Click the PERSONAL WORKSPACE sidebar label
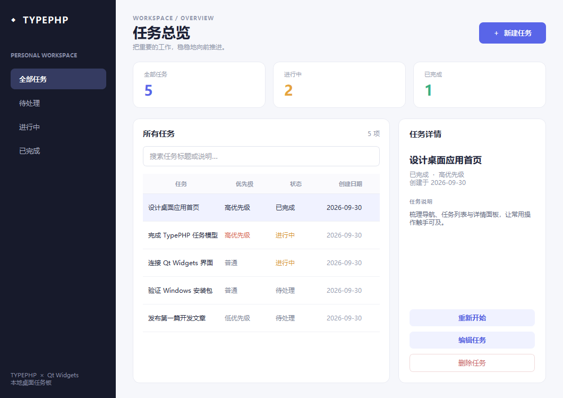The height and width of the screenshot is (398, 563). (x=44, y=55)
